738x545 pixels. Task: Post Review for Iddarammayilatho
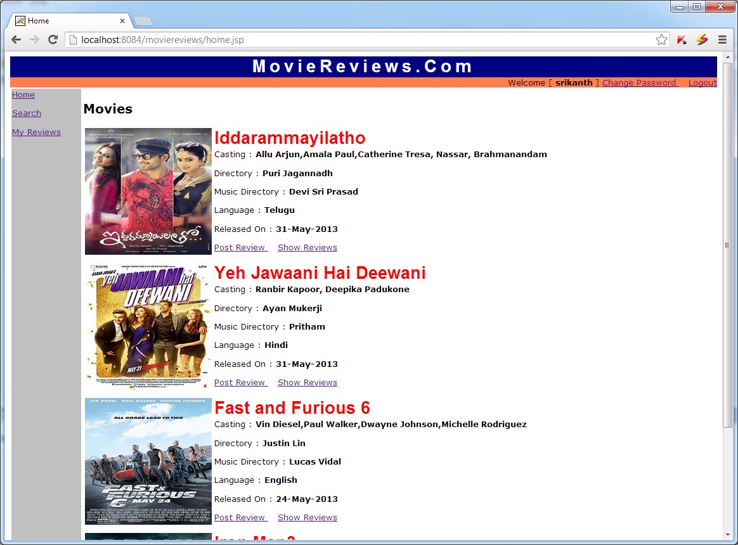[x=240, y=248]
